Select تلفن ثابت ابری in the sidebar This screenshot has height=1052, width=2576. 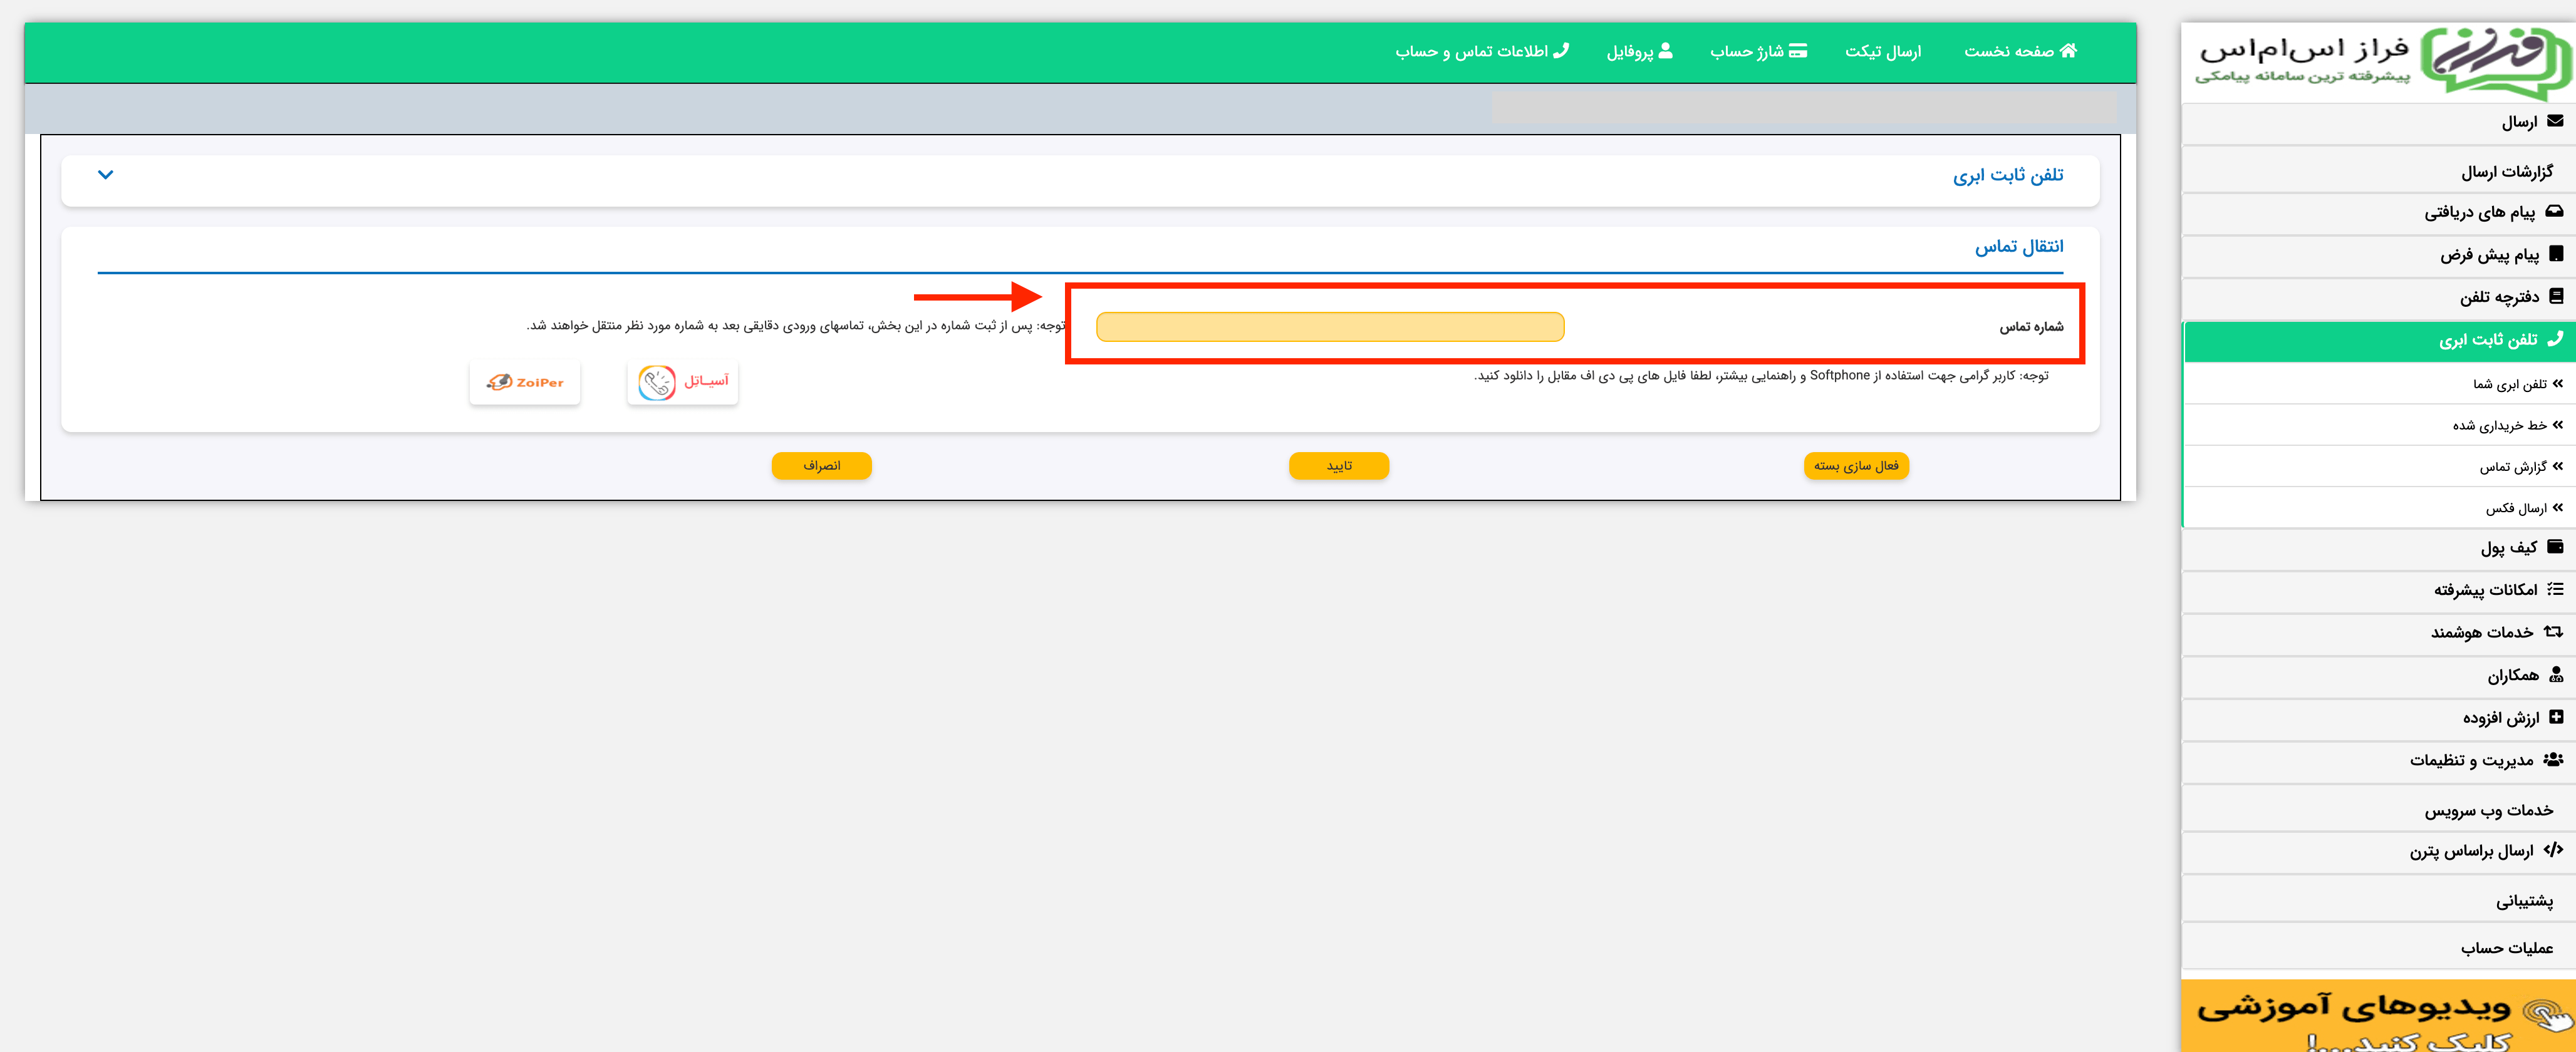pos(2380,341)
